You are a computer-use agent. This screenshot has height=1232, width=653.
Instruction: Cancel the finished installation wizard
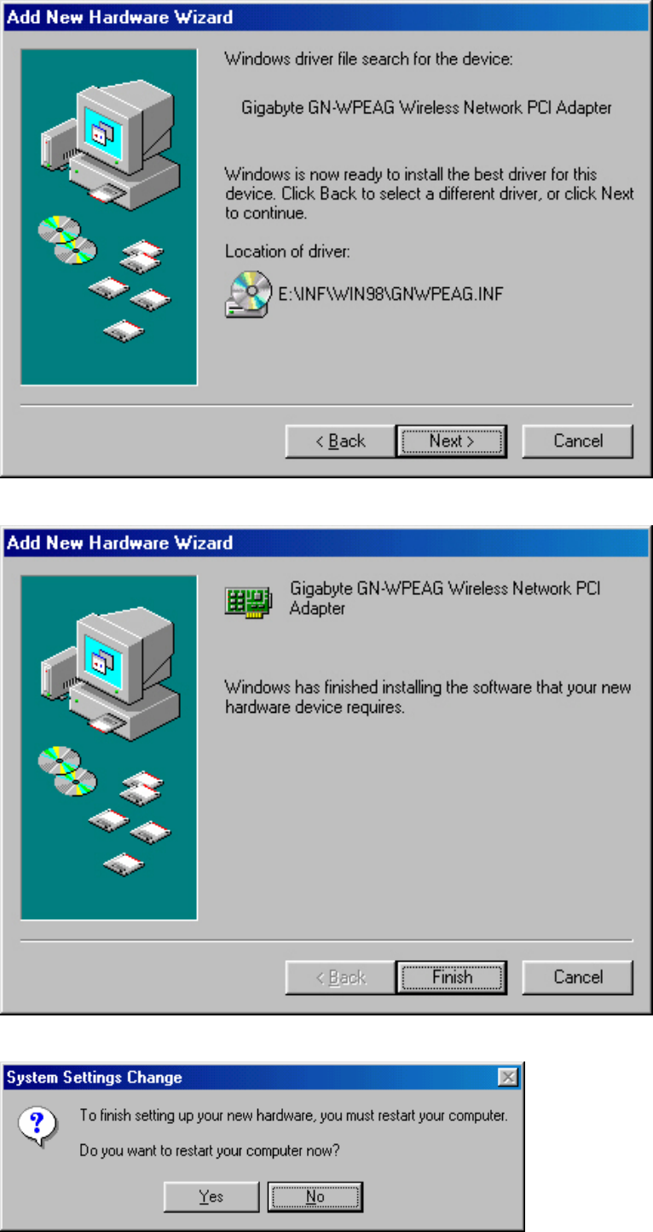click(x=578, y=977)
